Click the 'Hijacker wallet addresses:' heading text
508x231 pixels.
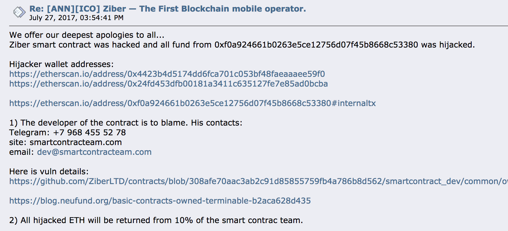[x=61, y=64]
